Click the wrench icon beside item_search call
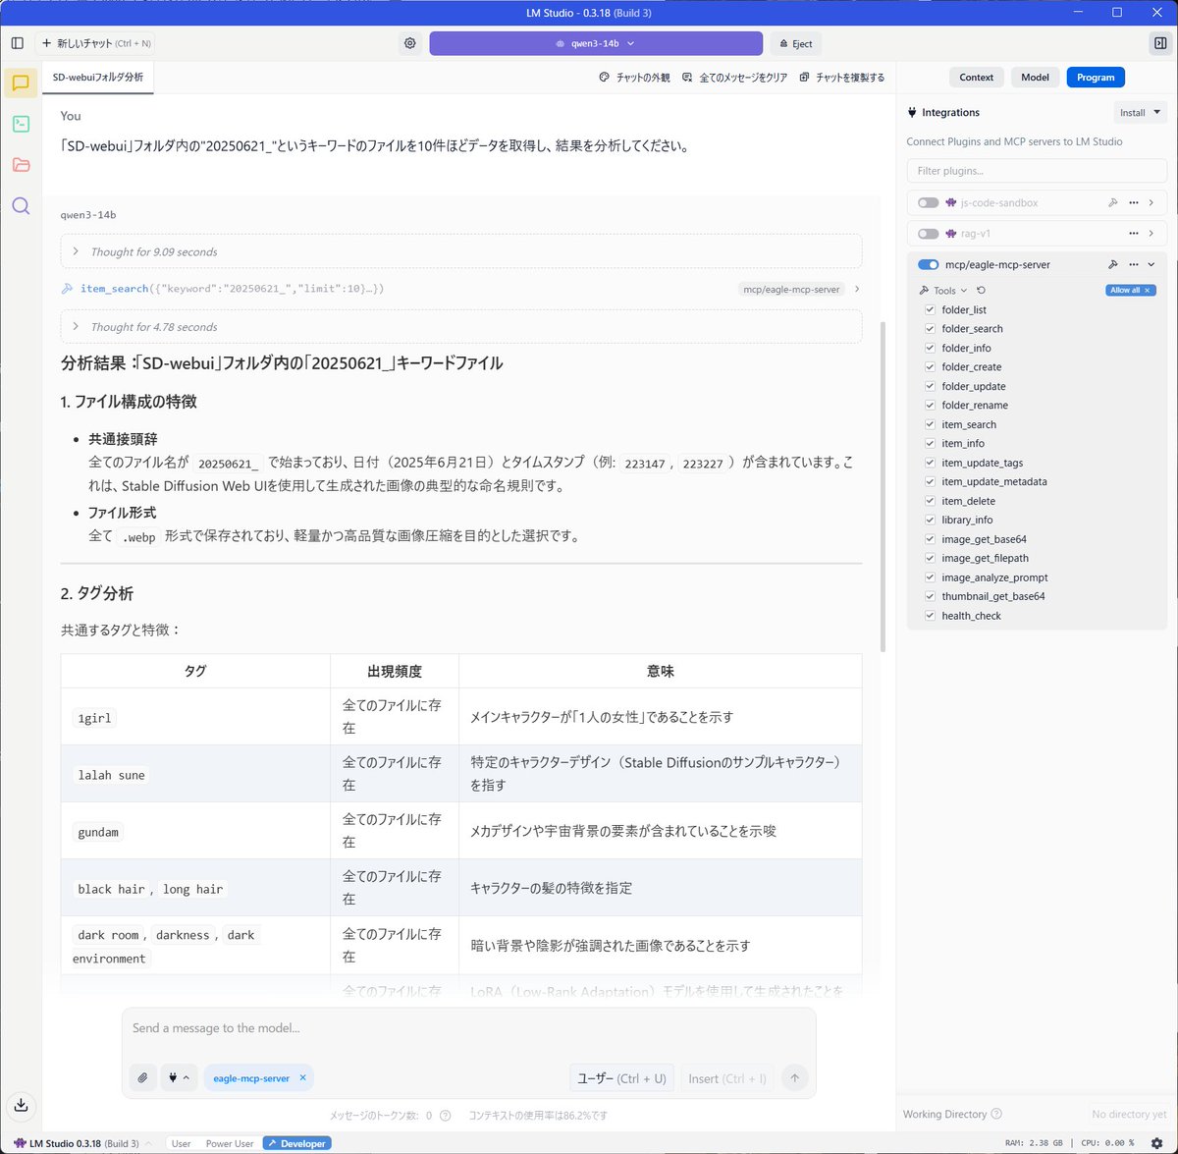Screen dimensions: 1178x1154 67,289
